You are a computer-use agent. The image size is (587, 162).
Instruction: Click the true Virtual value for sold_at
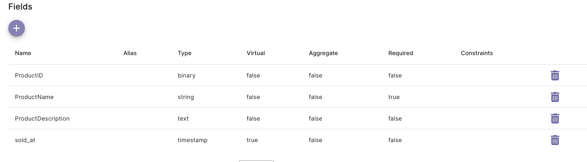coord(252,140)
